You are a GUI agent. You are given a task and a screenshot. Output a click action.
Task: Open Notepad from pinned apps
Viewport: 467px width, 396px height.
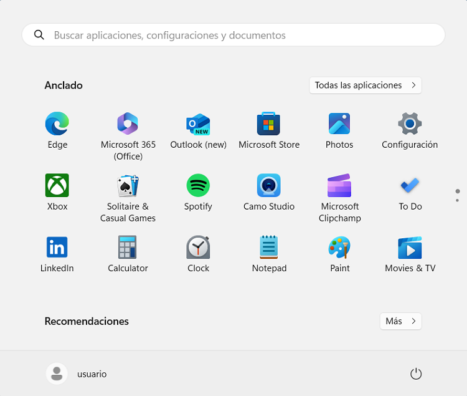269,254
